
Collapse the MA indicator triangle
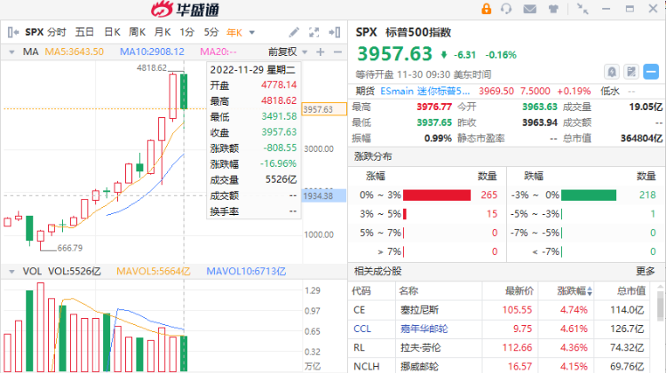tap(12, 52)
